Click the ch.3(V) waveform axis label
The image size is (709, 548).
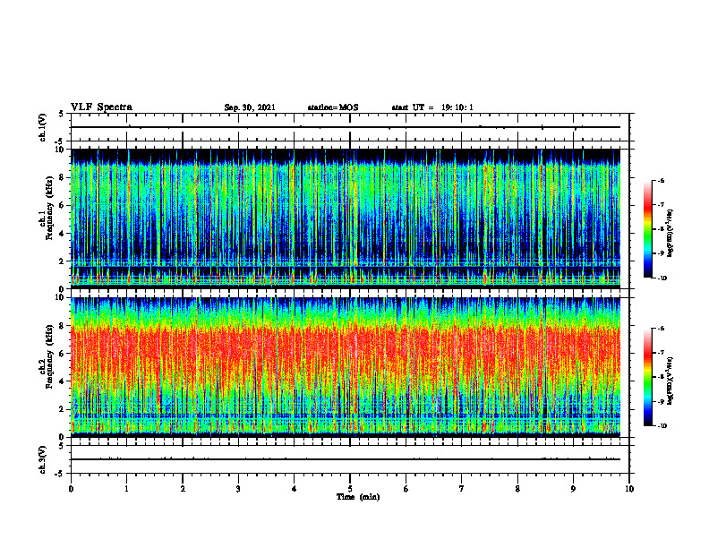click(x=42, y=459)
